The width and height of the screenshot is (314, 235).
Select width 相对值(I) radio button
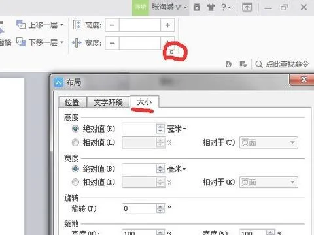point(75,182)
